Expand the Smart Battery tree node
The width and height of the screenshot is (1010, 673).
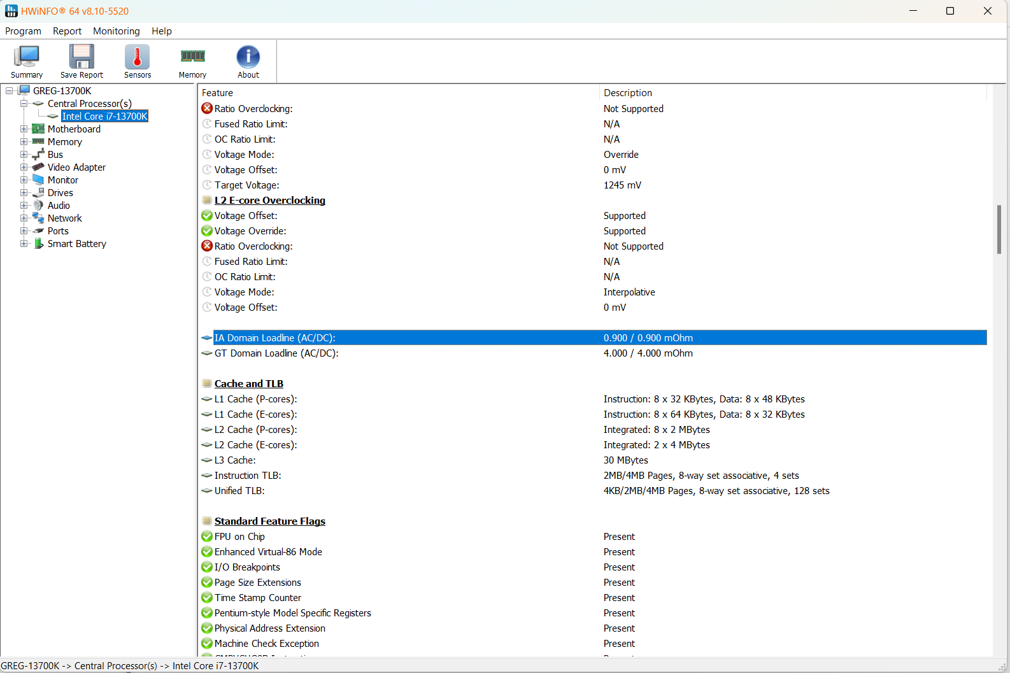pyautogui.click(x=24, y=243)
